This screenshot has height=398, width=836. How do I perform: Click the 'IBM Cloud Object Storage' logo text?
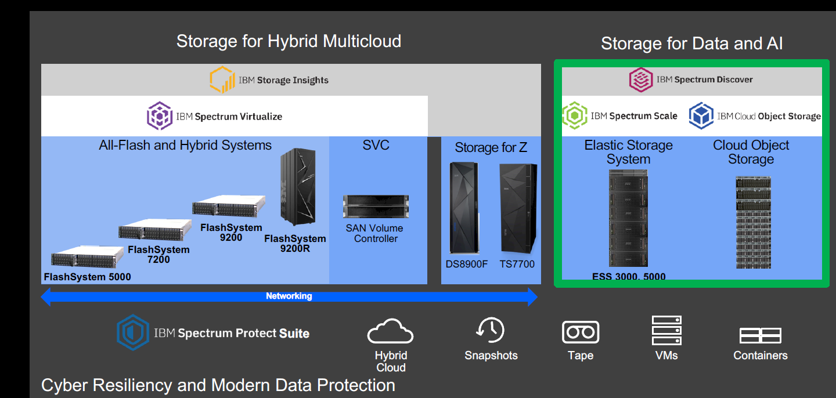point(769,116)
